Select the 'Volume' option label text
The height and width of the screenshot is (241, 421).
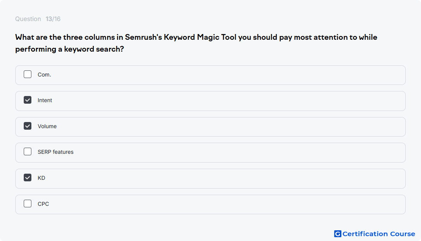click(47, 126)
